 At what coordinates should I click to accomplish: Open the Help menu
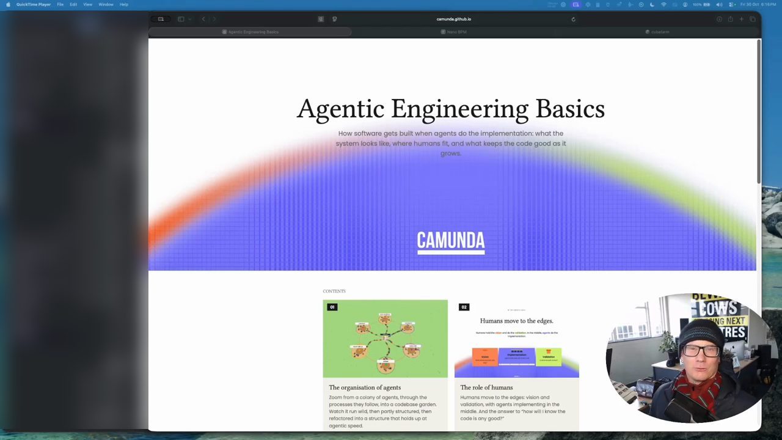124,4
